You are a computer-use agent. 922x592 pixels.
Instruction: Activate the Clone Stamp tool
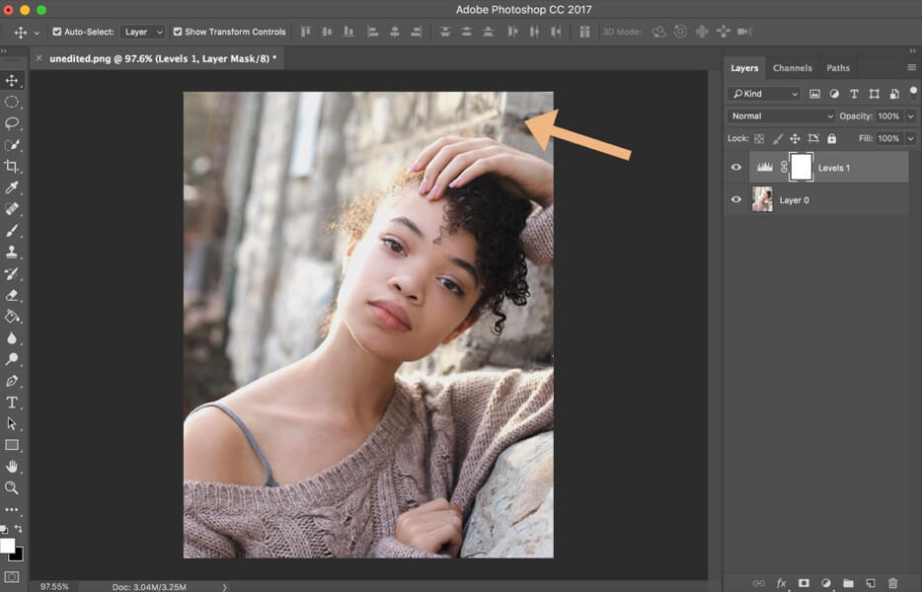pos(13,253)
